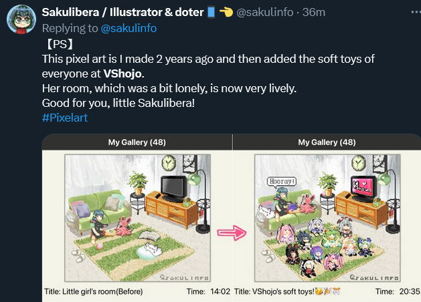Click the phone emoji beside doter
The height and width of the screenshot is (302, 421).
(212, 13)
